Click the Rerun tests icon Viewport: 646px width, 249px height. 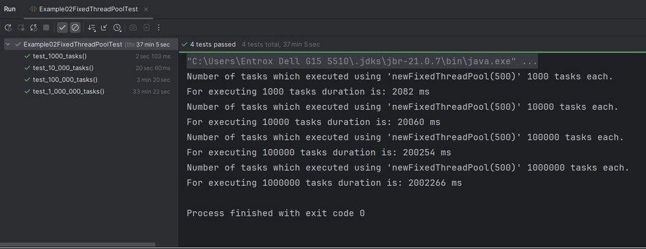pyautogui.click(x=8, y=28)
